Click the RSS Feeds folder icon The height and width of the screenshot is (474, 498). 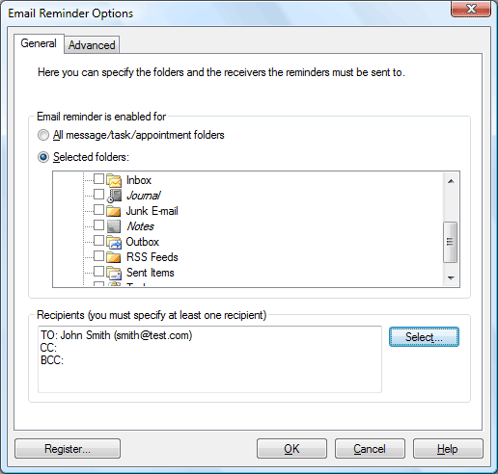pos(114,257)
